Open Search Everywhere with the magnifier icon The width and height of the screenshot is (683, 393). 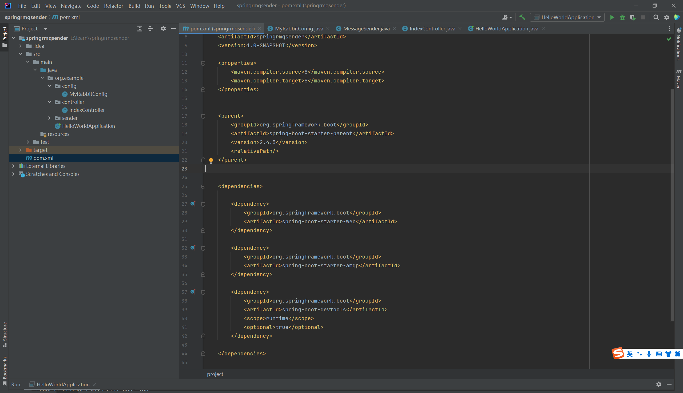[656, 17]
